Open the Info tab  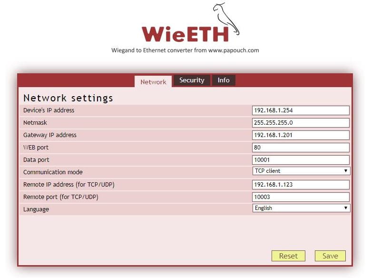224,80
